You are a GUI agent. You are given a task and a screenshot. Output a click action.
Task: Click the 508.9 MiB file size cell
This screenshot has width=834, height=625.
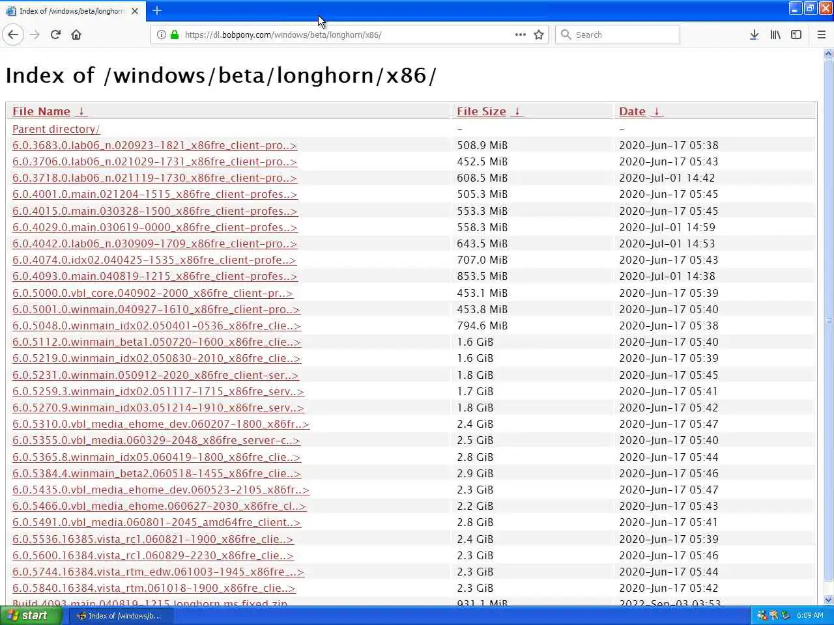pos(482,145)
